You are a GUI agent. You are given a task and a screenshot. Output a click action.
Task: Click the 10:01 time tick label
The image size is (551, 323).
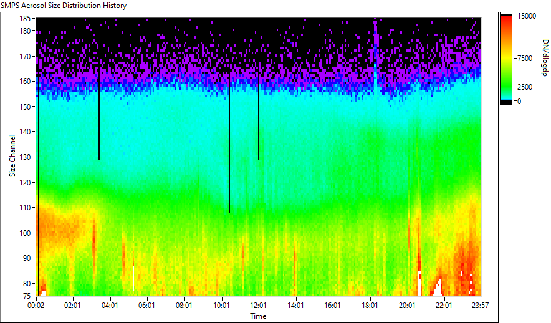tap(221, 306)
